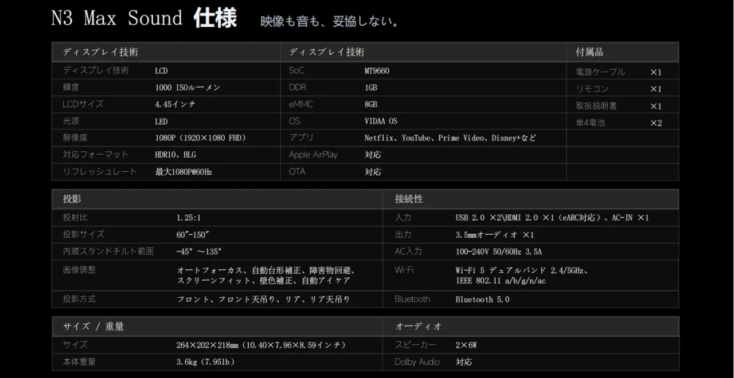The width and height of the screenshot is (734, 378).
Task: Click the '接続性' section header
Action: pyautogui.click(x=409, y=199)
